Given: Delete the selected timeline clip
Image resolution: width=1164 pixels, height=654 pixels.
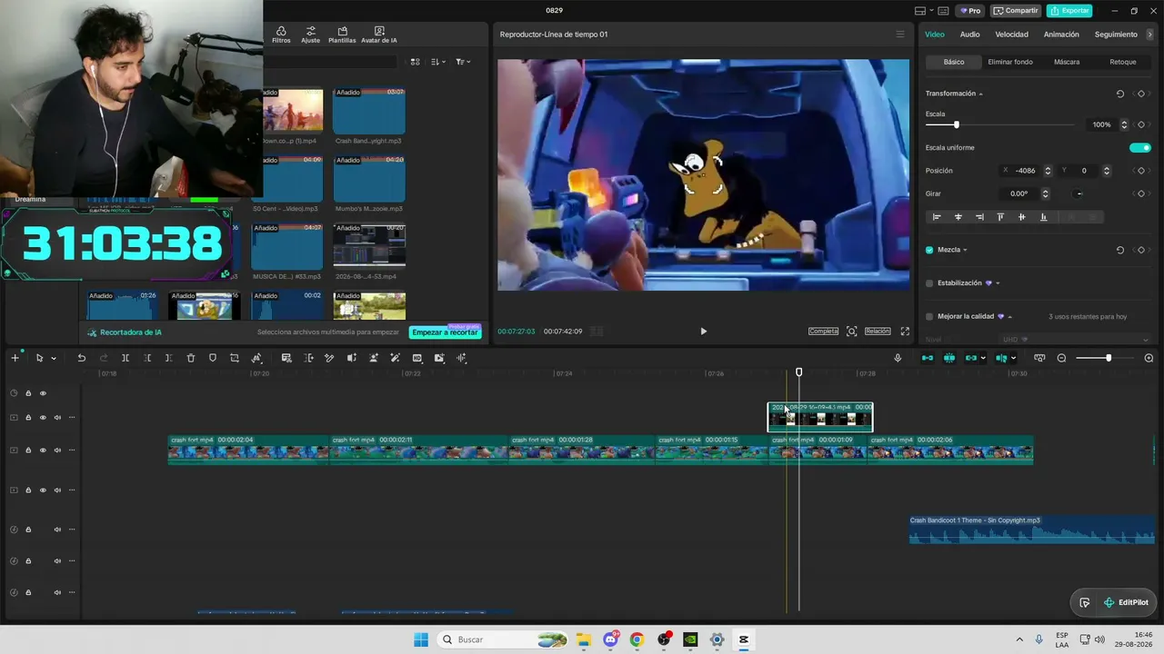Looking at the screenshot, I should click(x=191, y=358).
